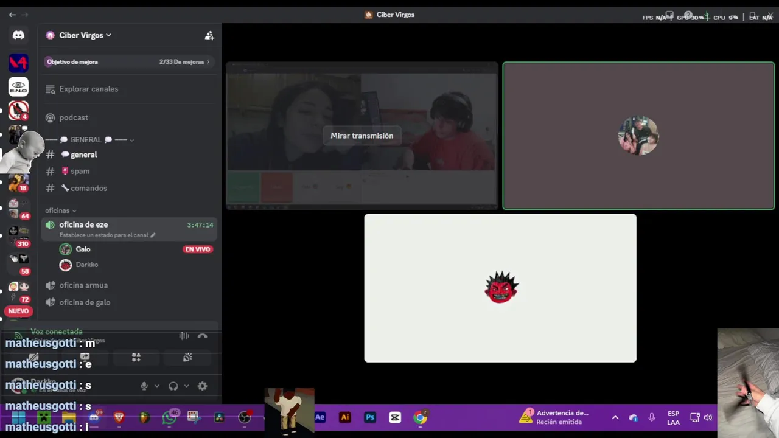This screenshot has height=438, width=779.
Task: Toggle headphones deafen in user panel
Action: pyautogui.click(x=173, y=386)
